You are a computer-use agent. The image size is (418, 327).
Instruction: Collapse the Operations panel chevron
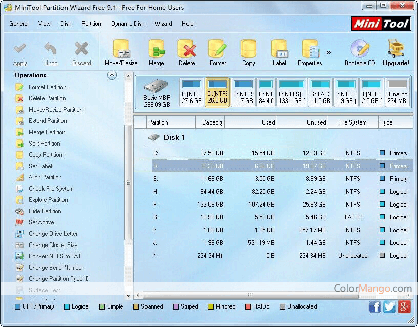pos(112,75)
